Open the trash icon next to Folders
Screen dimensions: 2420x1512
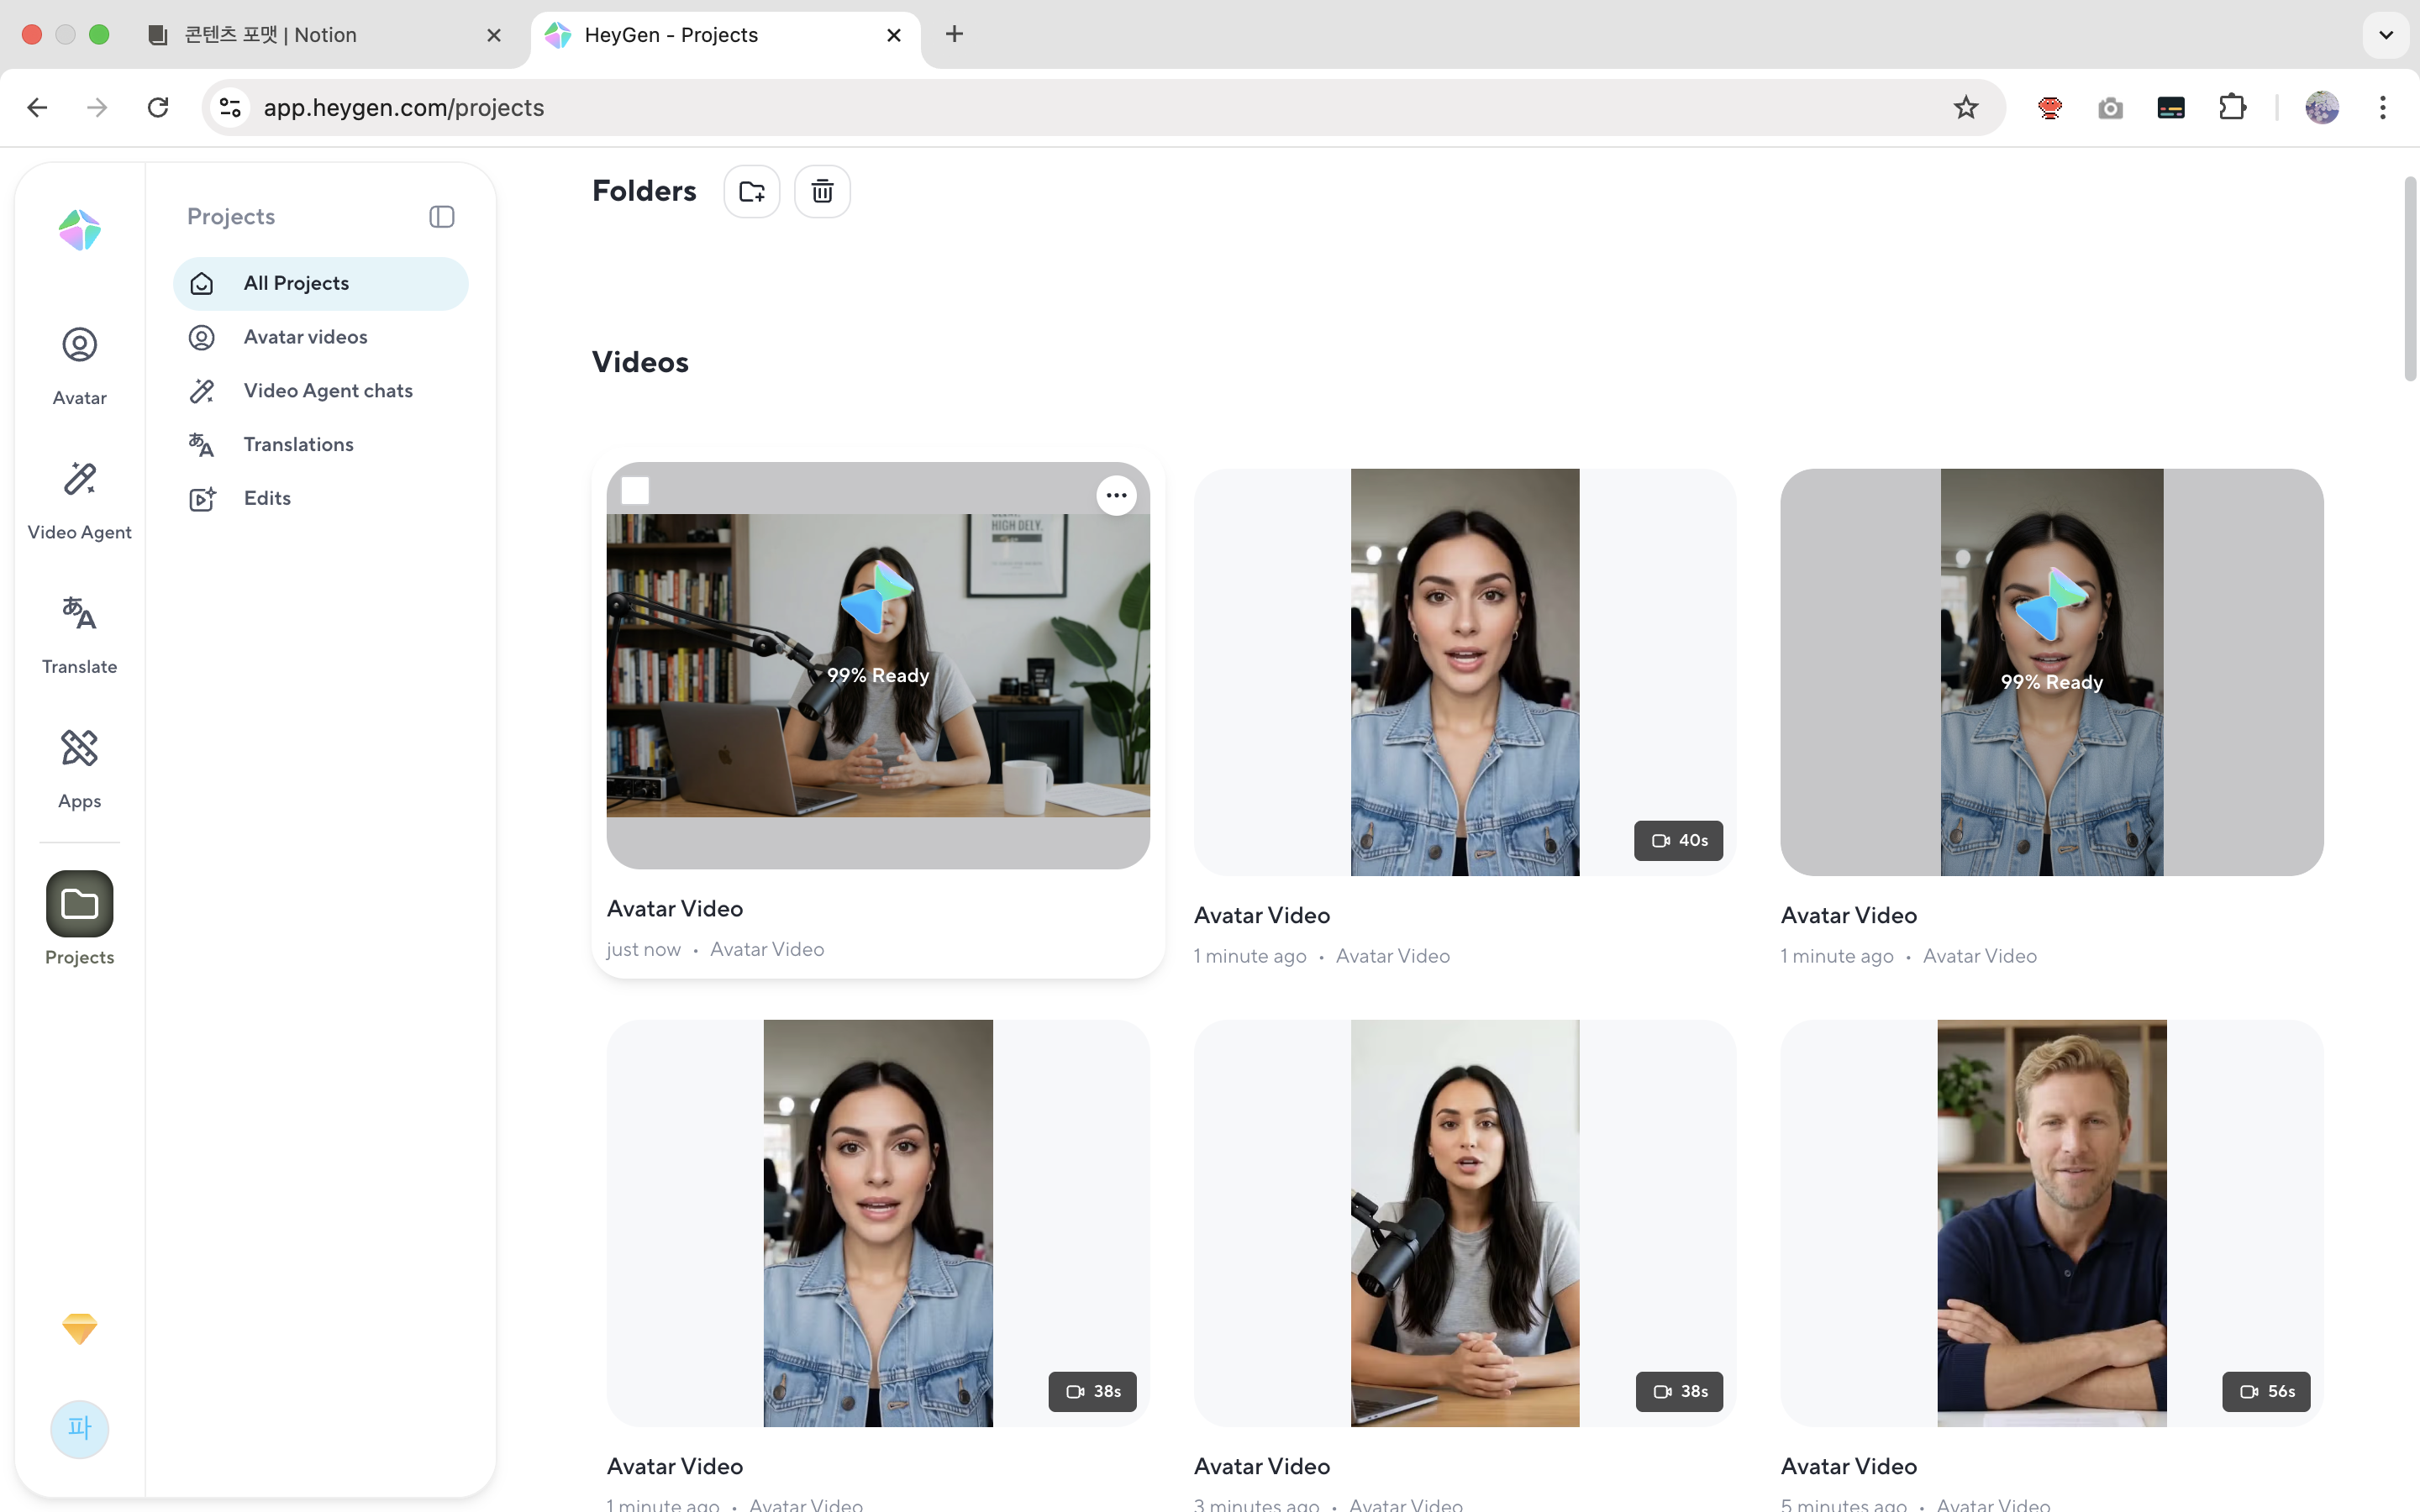click(822, 191)
